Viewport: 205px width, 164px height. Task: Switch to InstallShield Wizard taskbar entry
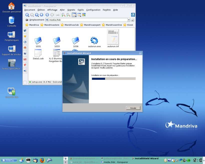[x=145, y=158]
